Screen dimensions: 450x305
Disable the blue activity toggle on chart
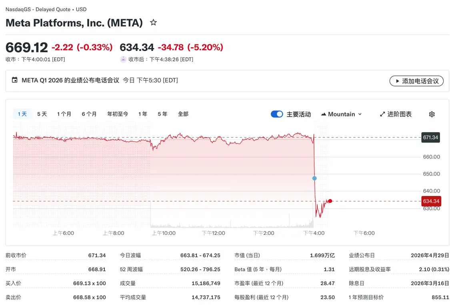[x=276, y=114]
